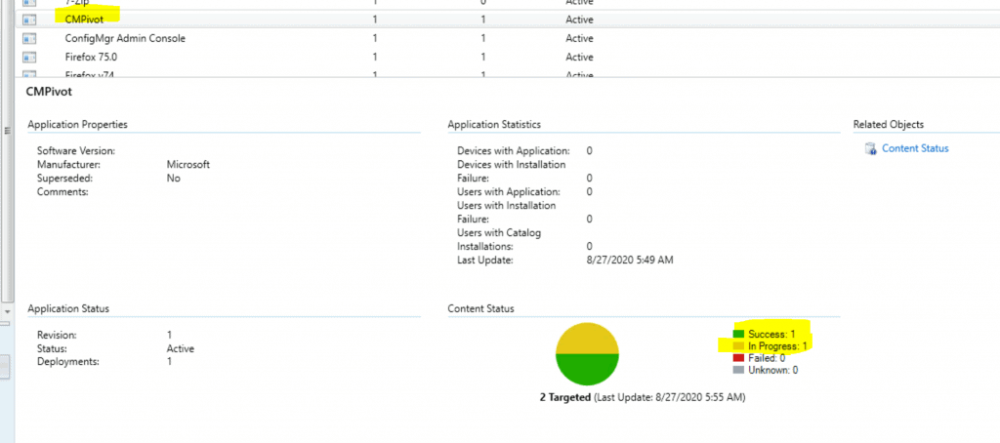
Task: Click the Active status of CMPivot row
Action: 579,20
